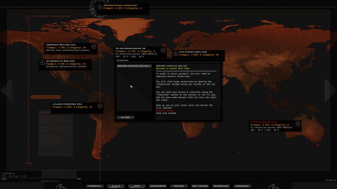Click the carnegie-mellon.edu server title
This screenshot has width=337, height=189.
coord(61,45)
